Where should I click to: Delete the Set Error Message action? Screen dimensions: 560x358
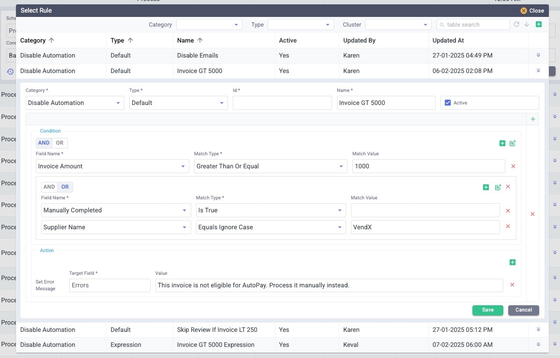tap(512, 285)
